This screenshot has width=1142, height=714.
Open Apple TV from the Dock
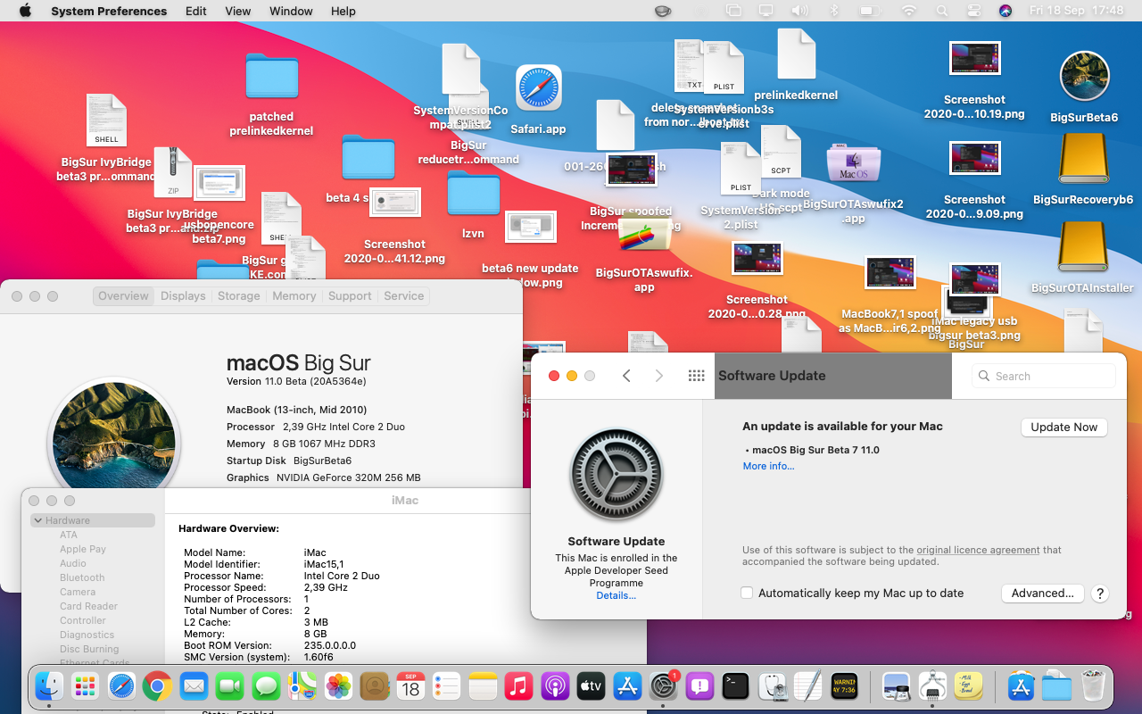point(591,686)
